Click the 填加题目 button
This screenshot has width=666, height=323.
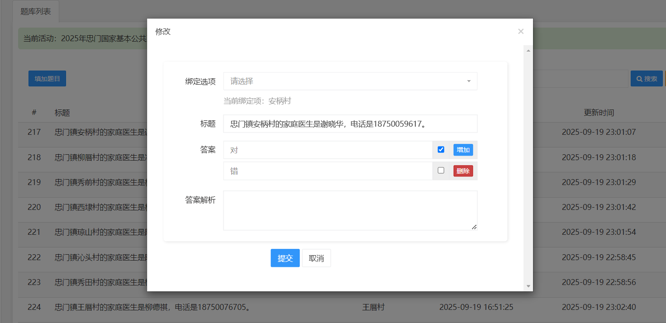click(x=47, y=78)
